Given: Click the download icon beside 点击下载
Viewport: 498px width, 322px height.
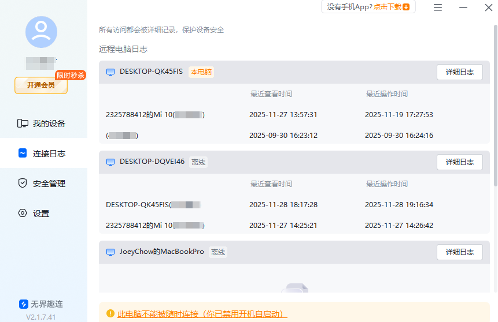Looking at the screenshot, I should click(406, 7).
